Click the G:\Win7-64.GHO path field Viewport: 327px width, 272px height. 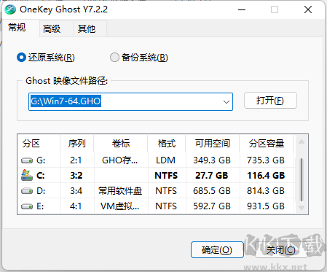pos(130,101)
